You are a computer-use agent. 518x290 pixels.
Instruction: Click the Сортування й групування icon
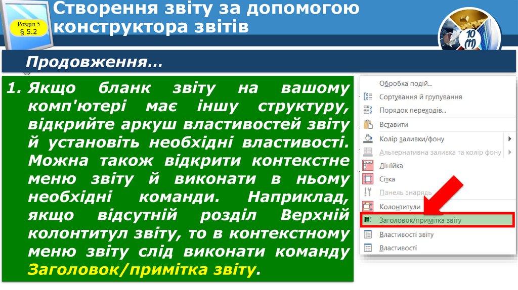[x=368, y=96]
